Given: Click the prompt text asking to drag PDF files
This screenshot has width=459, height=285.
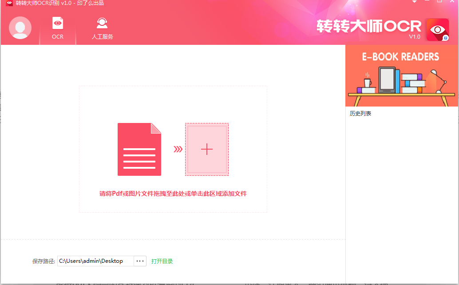Looking at the screenshot, I should tap(173, 193).
